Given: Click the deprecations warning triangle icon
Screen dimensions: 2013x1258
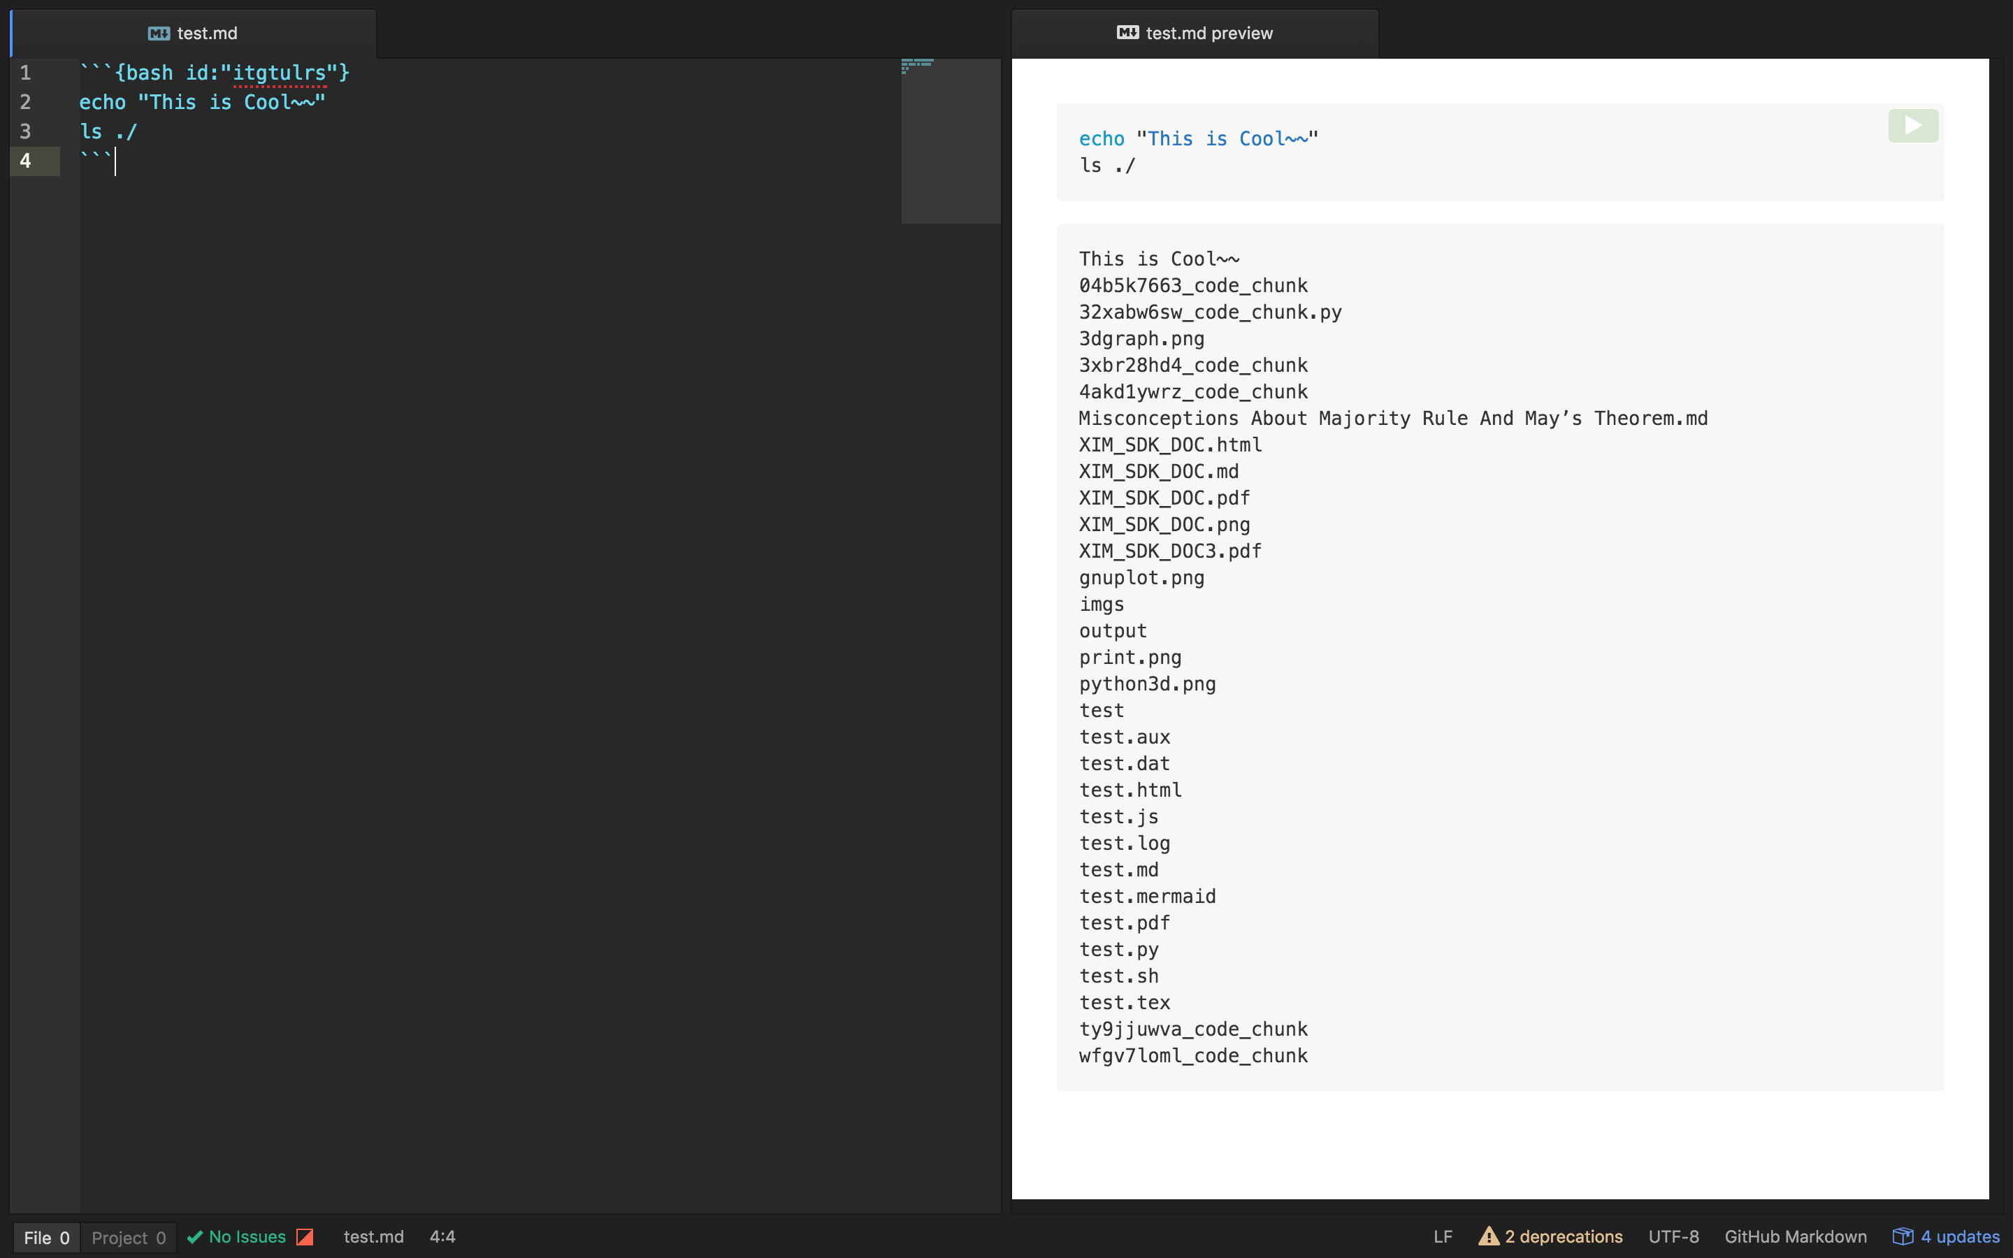Looking at the screenshot, I should click(1488, 1236).
